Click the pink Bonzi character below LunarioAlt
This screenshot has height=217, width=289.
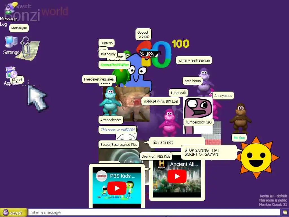point(169,122)
